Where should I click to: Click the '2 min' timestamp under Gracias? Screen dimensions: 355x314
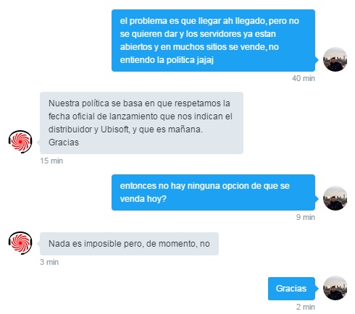click(306, 307)
